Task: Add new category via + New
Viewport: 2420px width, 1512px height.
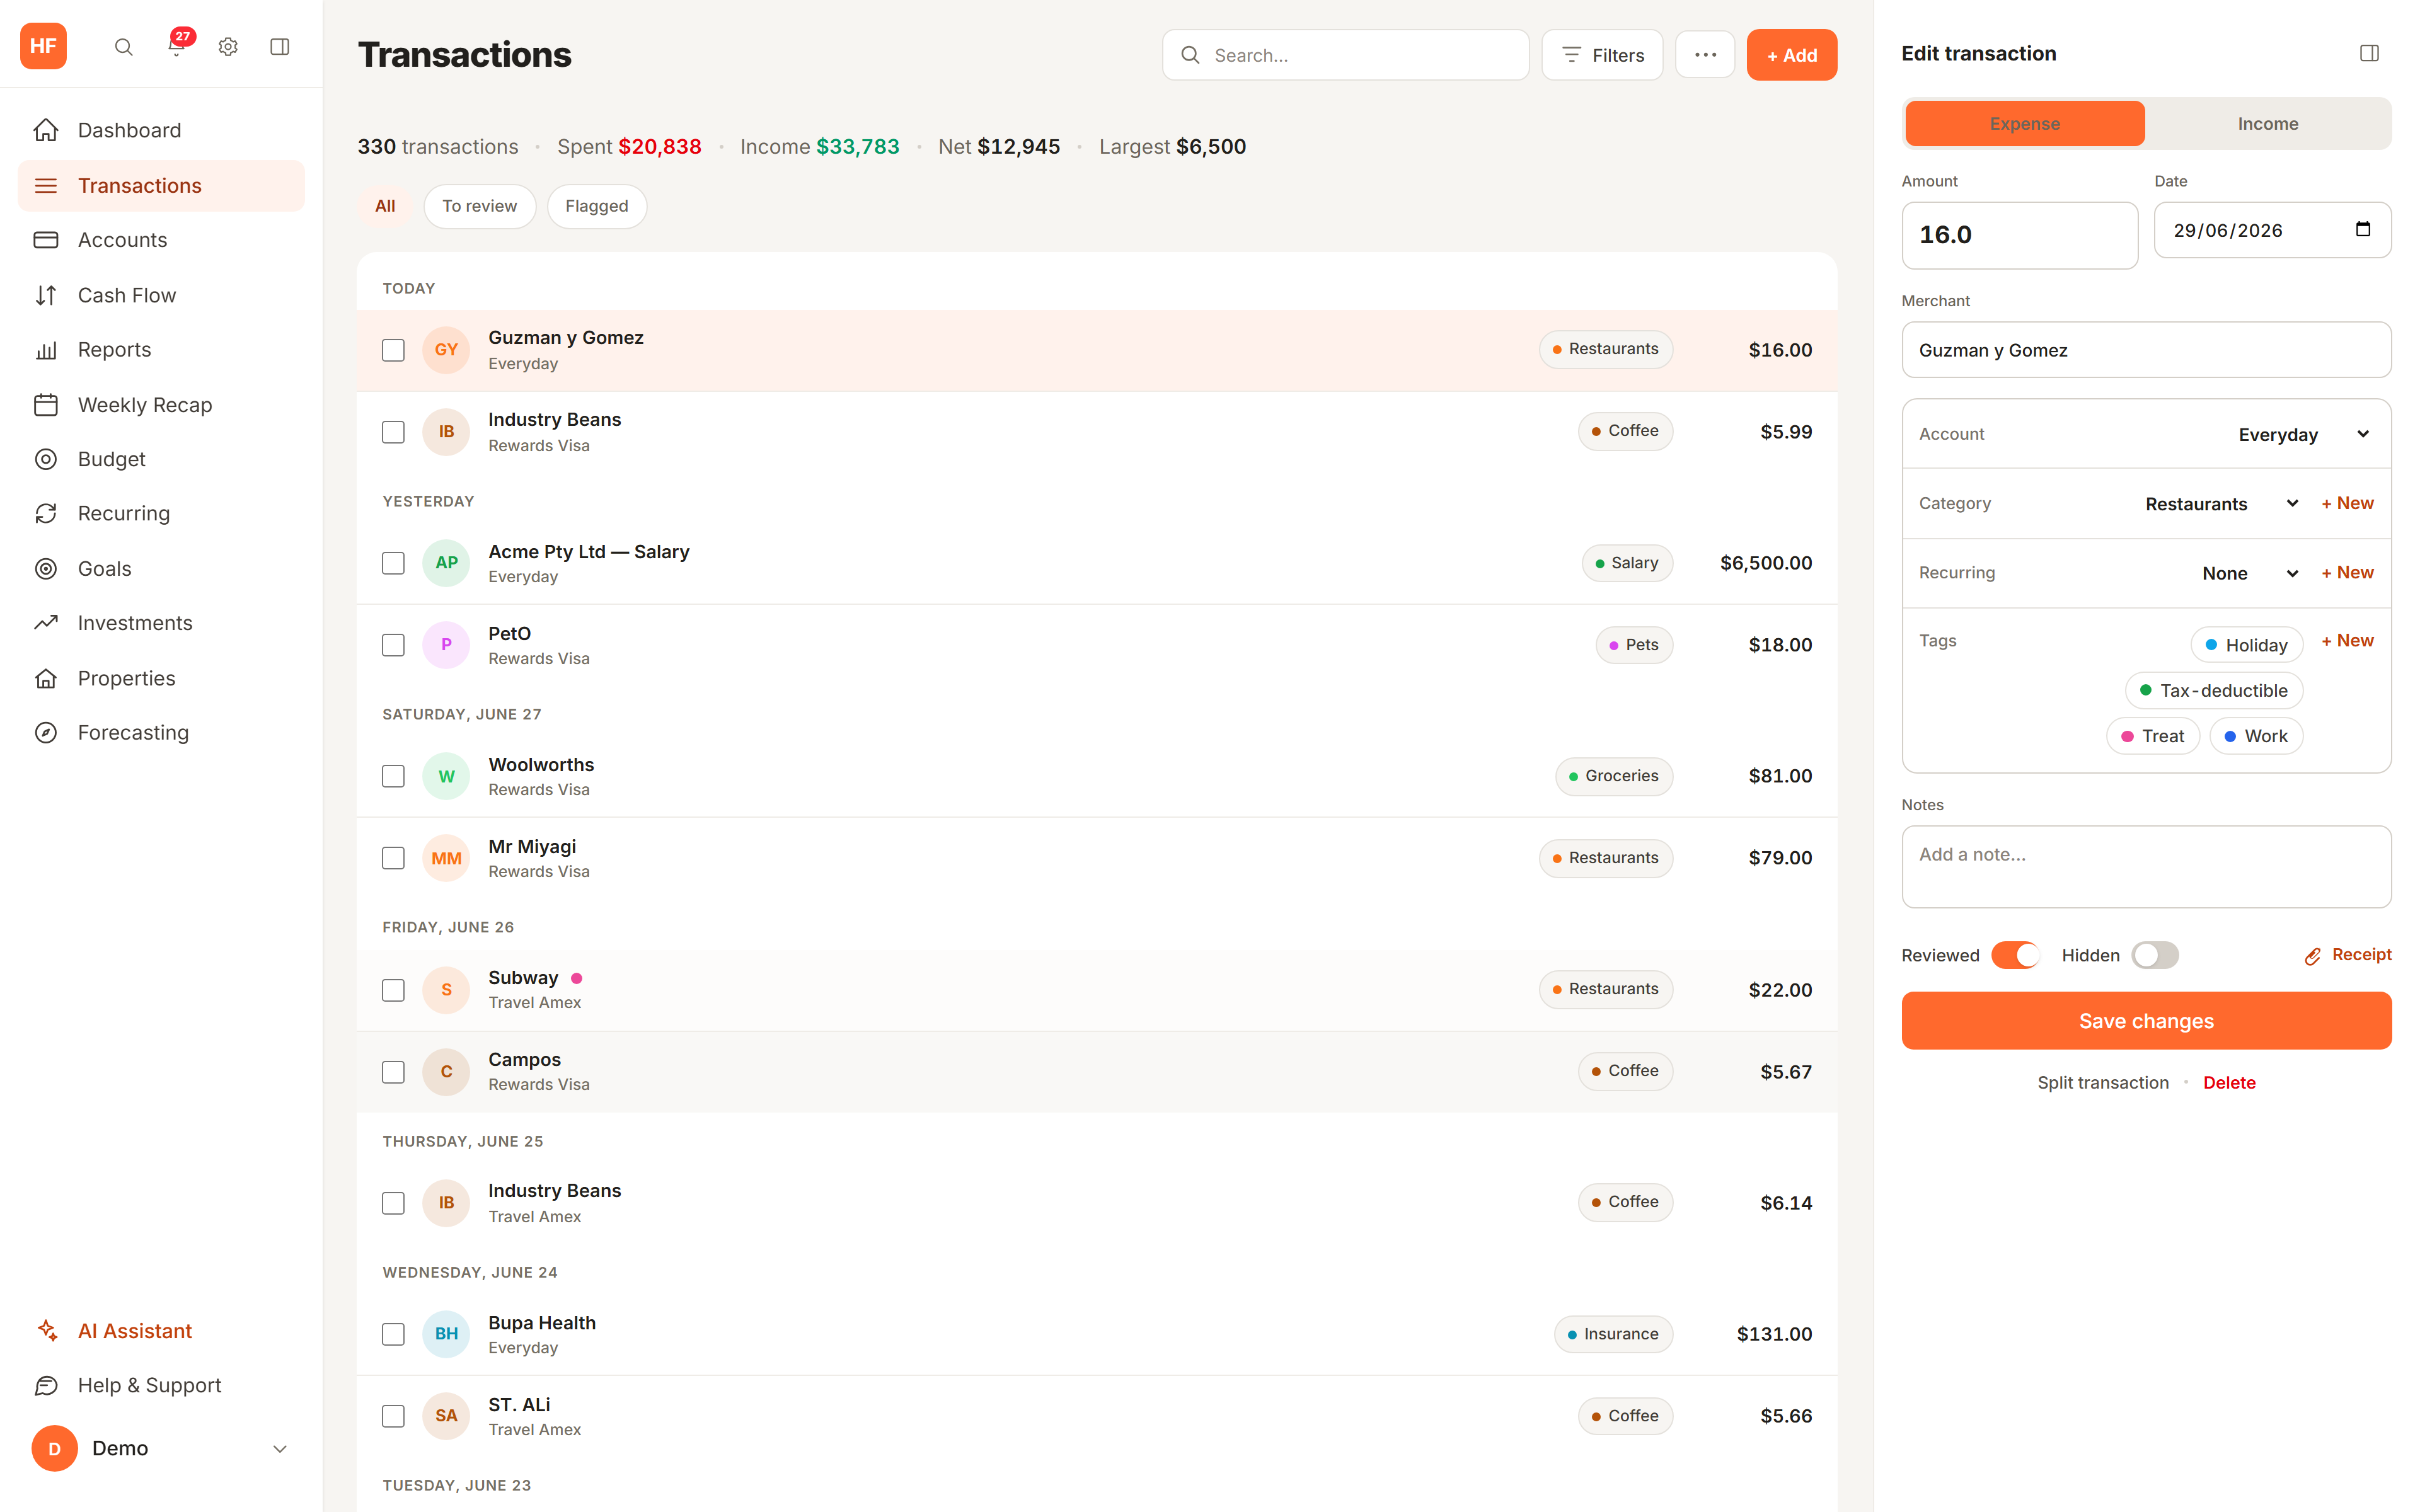Action: pos(2347,503)
